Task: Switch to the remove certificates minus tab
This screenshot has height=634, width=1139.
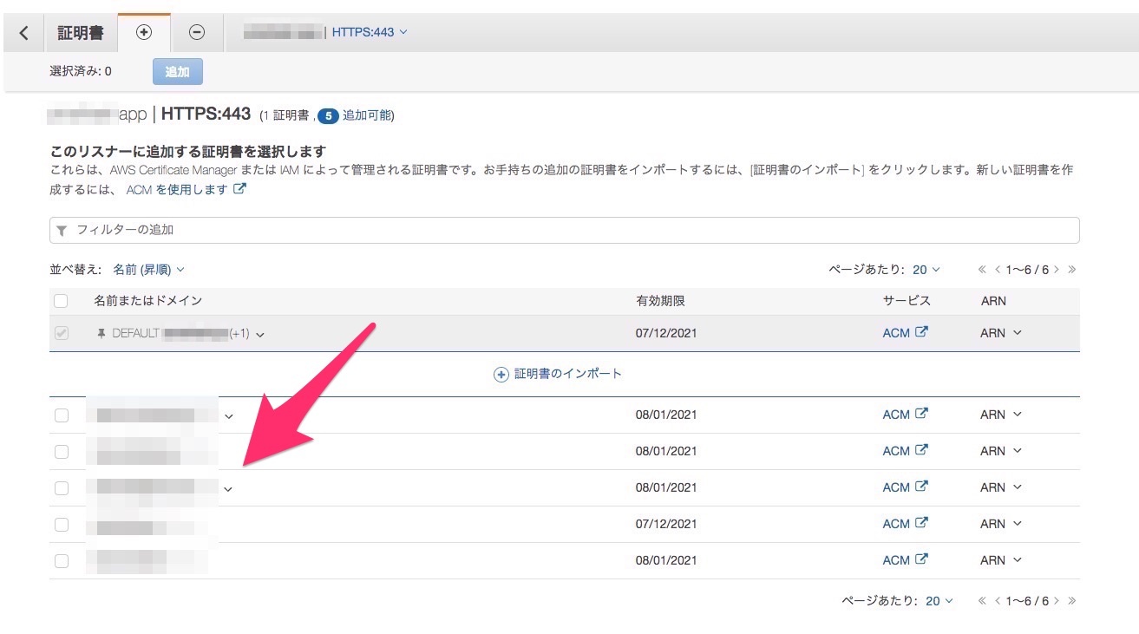Action: pos(197,32)
